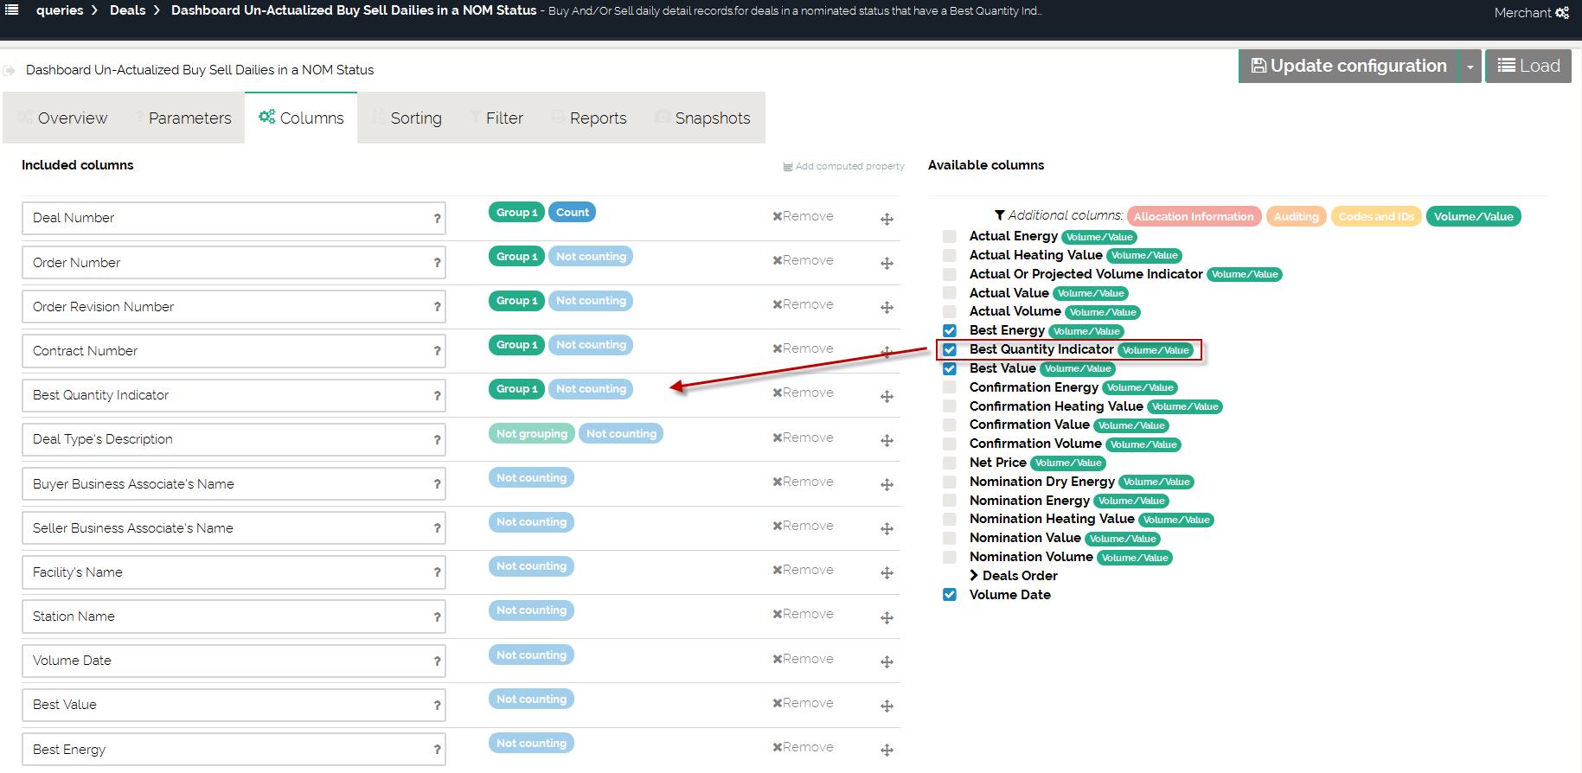Viewport: 1582px width, 773px height.
Task: Open Merchant settings gear icon
Action: 1561,13
